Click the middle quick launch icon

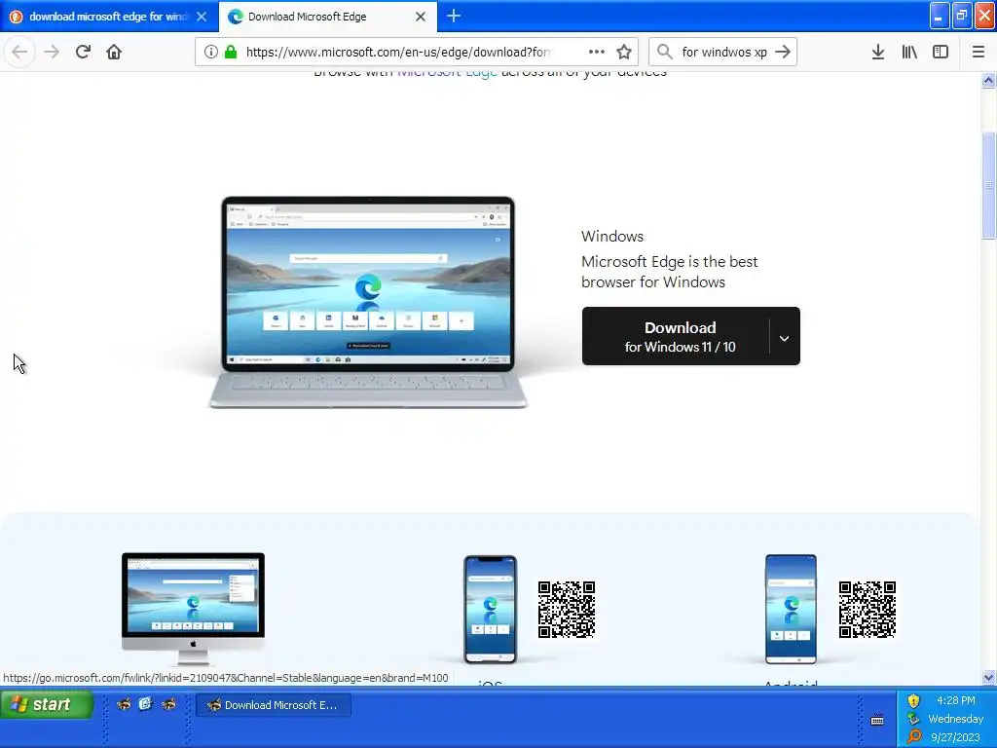point(146,704)
